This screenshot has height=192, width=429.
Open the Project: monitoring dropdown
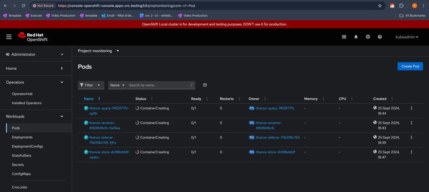pos(99,51)
